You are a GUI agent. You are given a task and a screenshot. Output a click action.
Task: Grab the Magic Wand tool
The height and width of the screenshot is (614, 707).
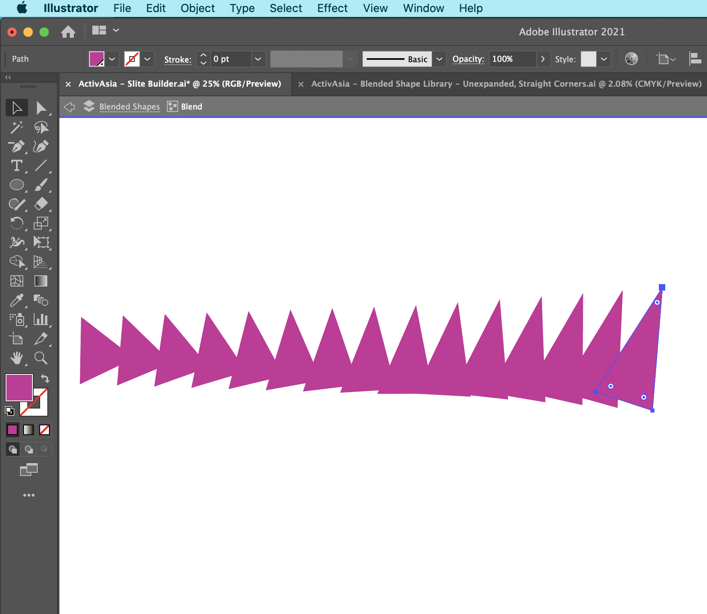click(17, 127)
